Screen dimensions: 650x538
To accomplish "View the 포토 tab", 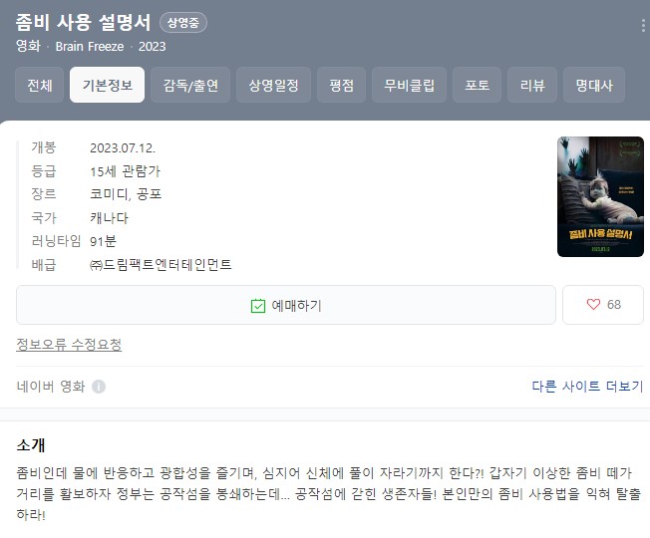I will point(478,85).
